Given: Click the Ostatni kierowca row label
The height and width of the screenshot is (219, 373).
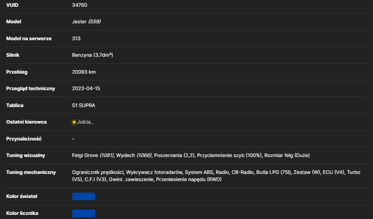Looking at the screenshot, I should 26,122.
